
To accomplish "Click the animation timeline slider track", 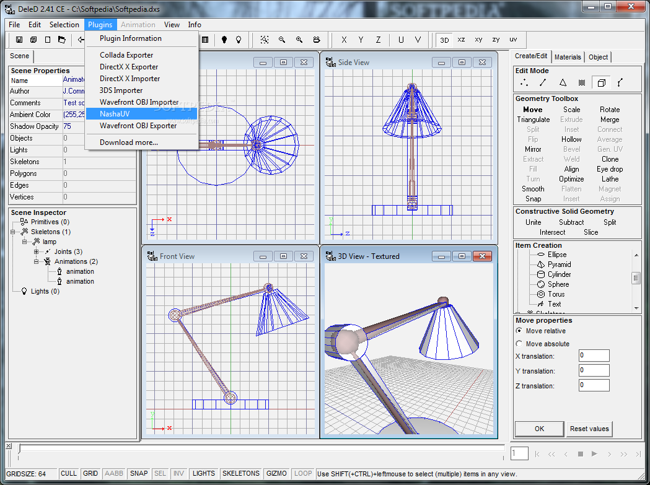I will (261, 448).
